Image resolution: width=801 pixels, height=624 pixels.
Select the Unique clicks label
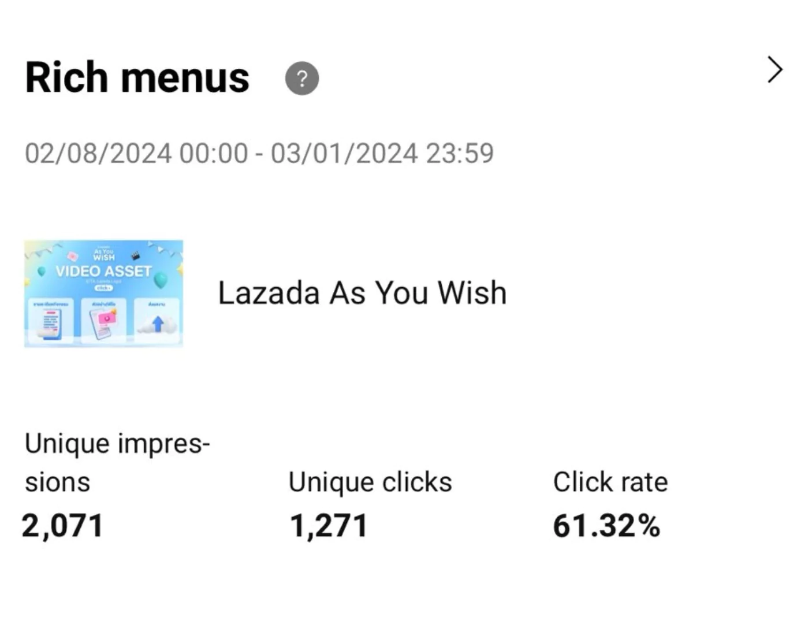pyautogui.click(x=370, y=482)
